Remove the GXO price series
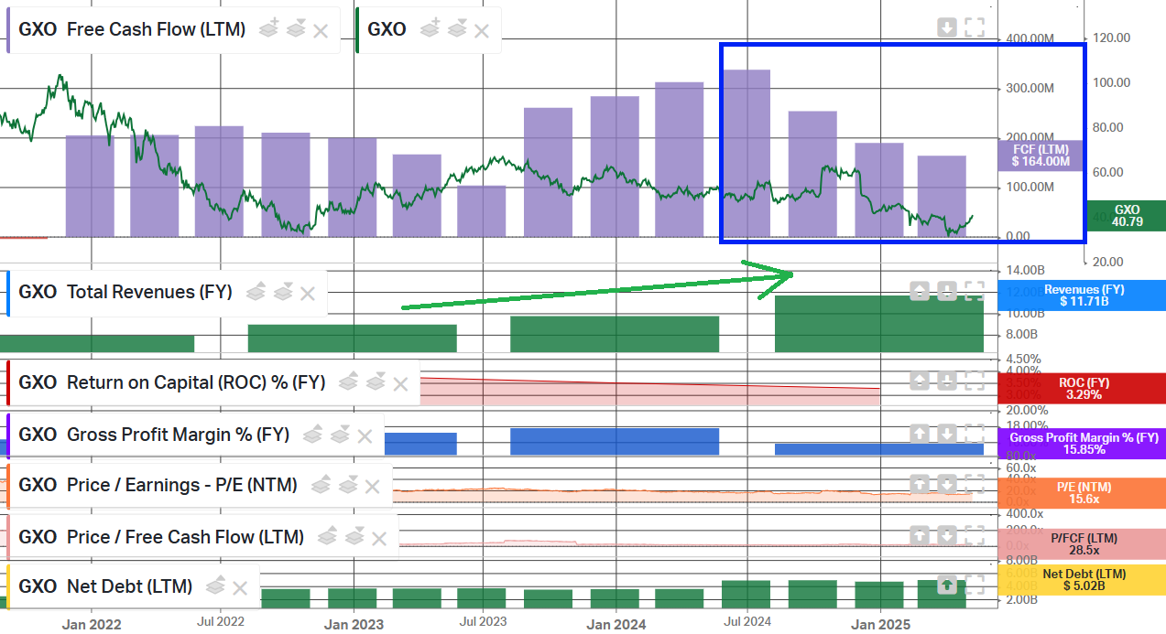The image size is (1166, 634). point(482,30)
